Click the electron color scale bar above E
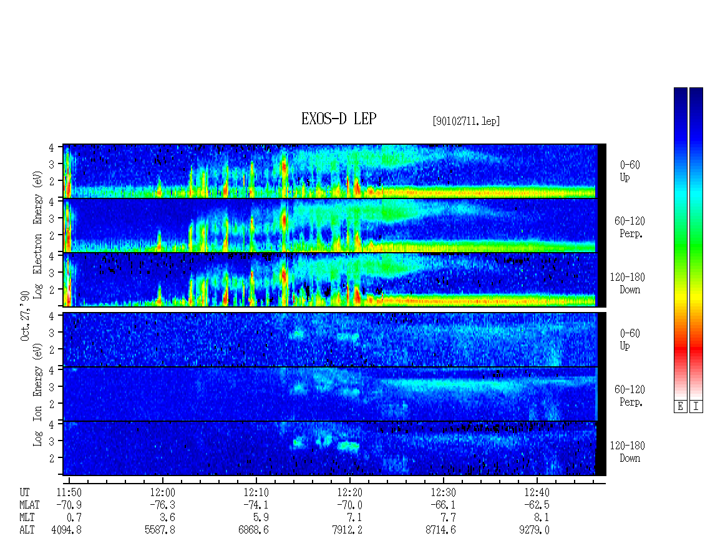Image resolution: width=705 pixels, height=546 pixels. [x=680, y=243]
